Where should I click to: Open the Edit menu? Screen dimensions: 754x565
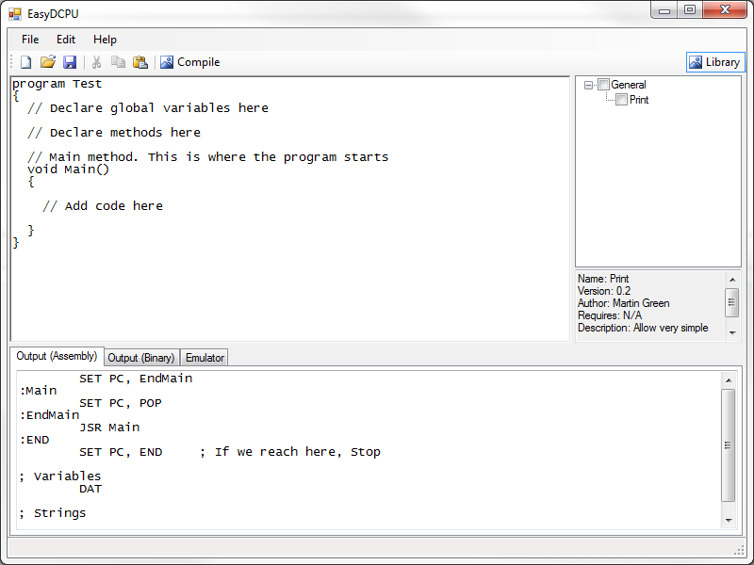point(66,40)
